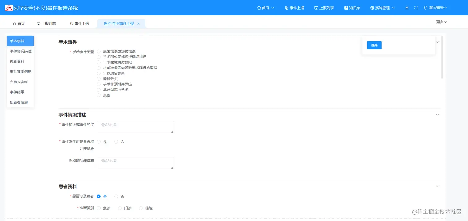Click 采取的处理措施 text area
The height and width of the screenshot is (221, 468).
(135, 163)
